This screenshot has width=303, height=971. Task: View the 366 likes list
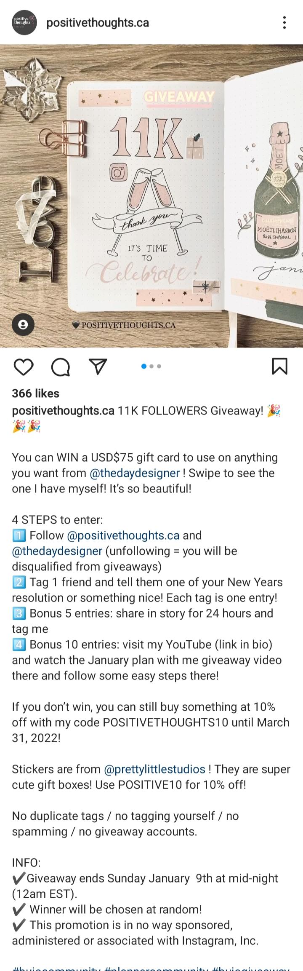pyautogui.click(x=35, y=393)
